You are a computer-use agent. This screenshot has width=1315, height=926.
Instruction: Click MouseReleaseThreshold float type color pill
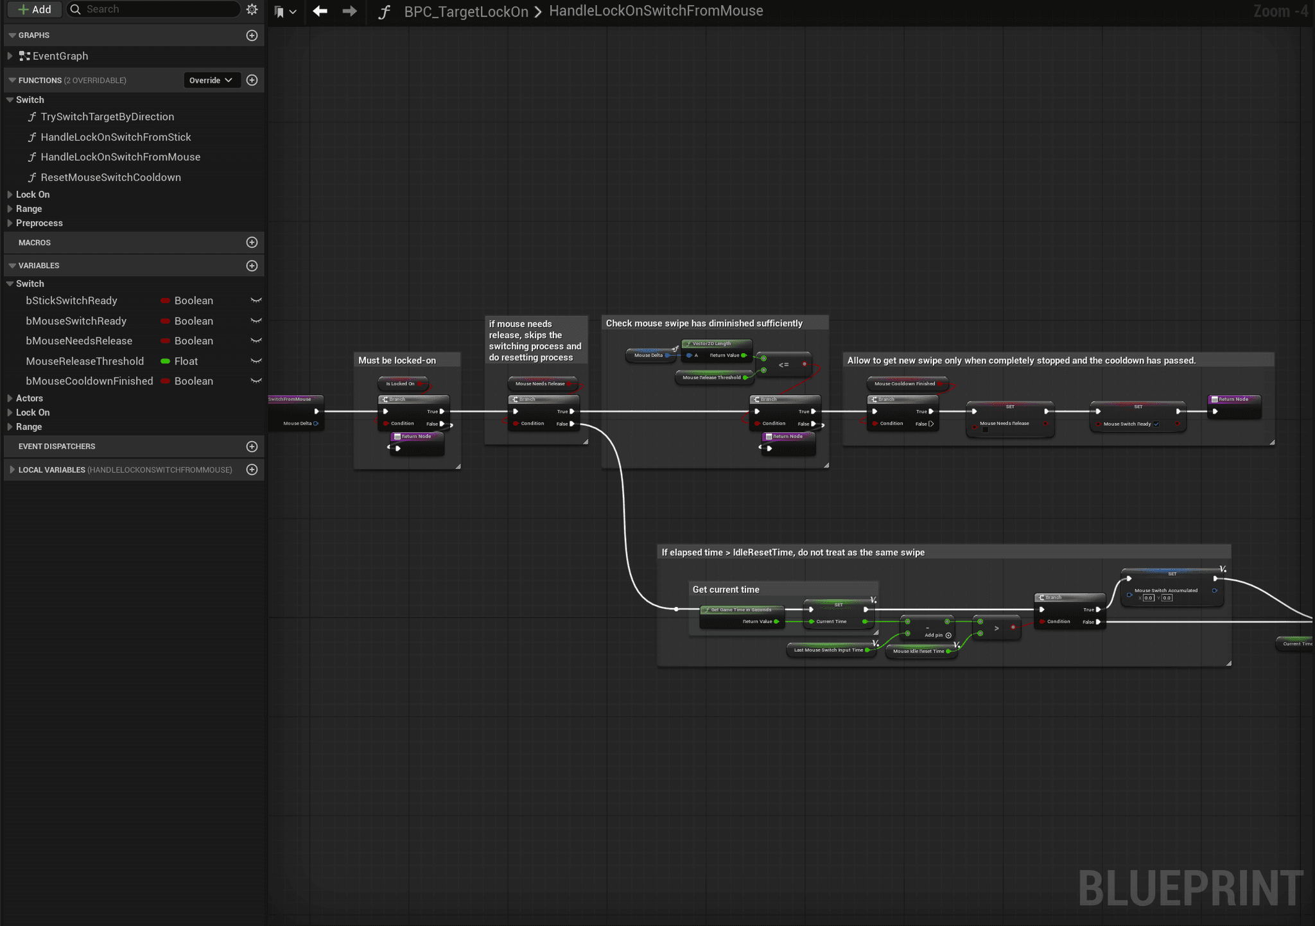click(x=165, y=361)
